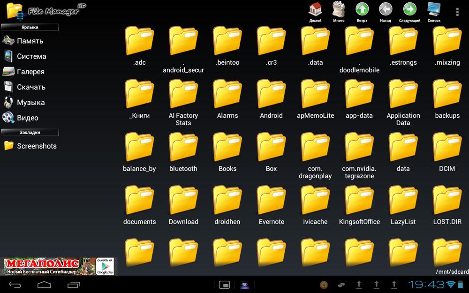This screenshot has height=293, width=469.
Task: Open the DCIM folder
Action: pos(447,151)
